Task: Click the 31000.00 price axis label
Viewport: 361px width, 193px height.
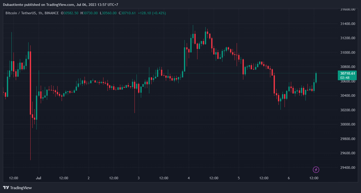Action: pos(348,52)
